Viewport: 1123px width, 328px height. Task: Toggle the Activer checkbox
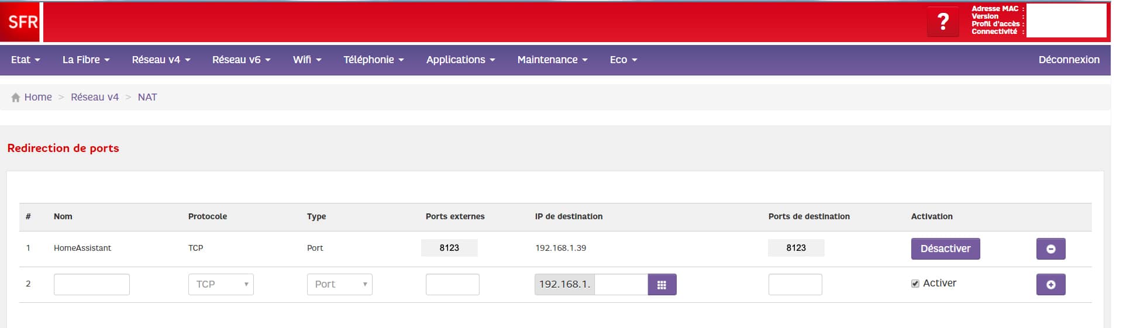coord(915,284)
